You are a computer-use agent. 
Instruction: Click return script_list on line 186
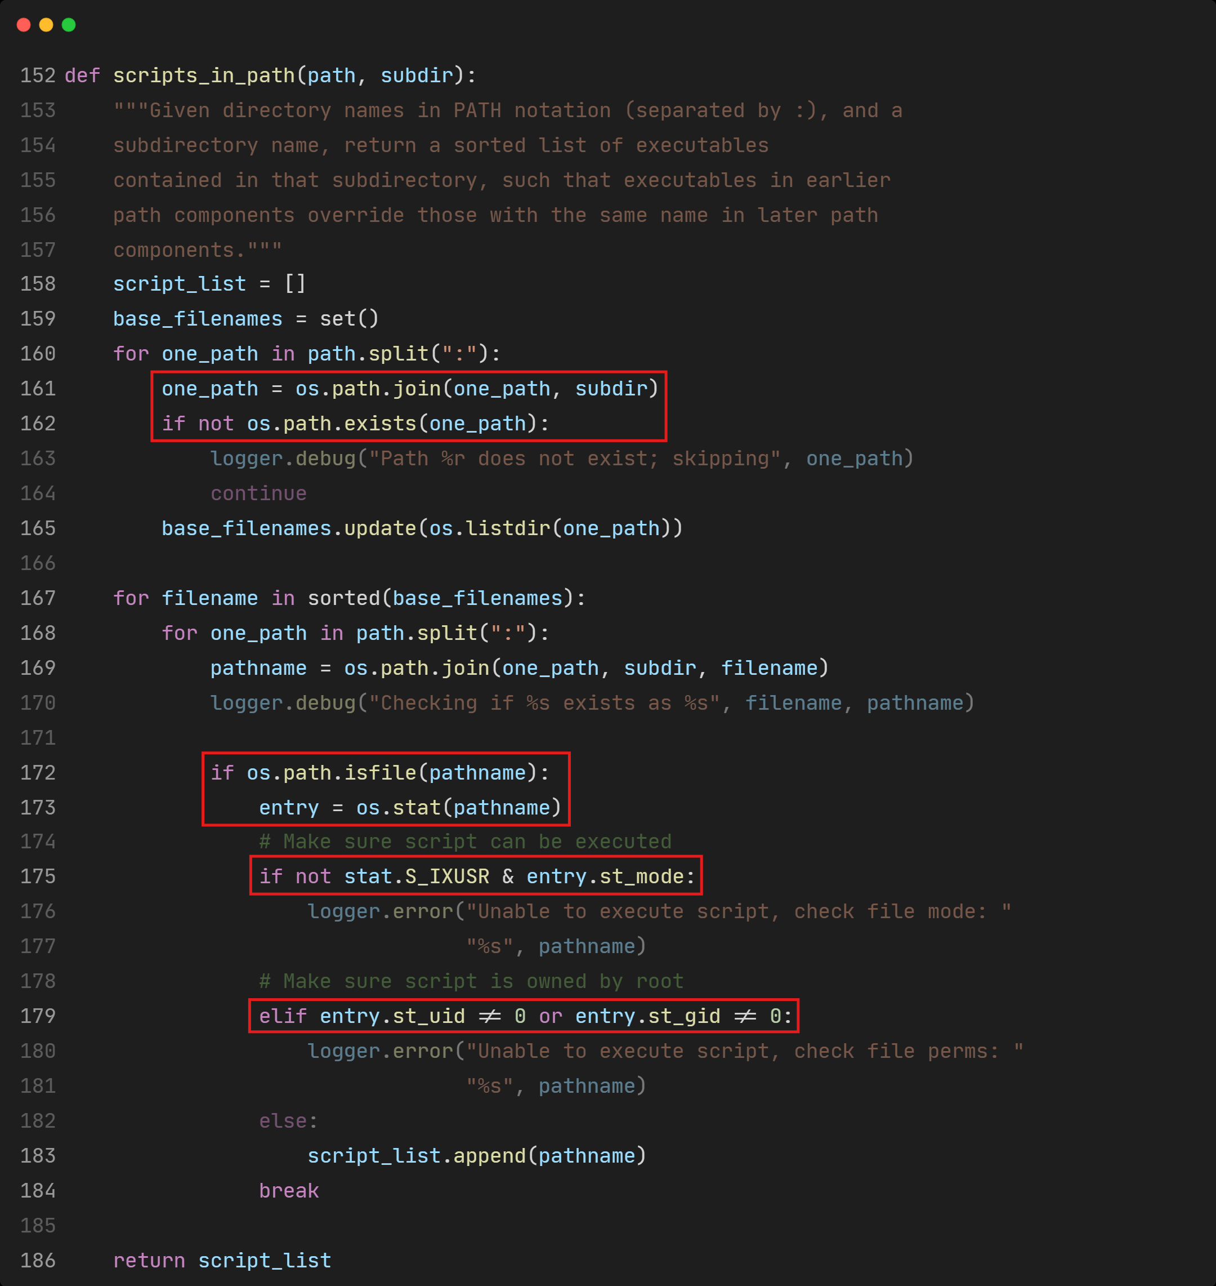222,1261
